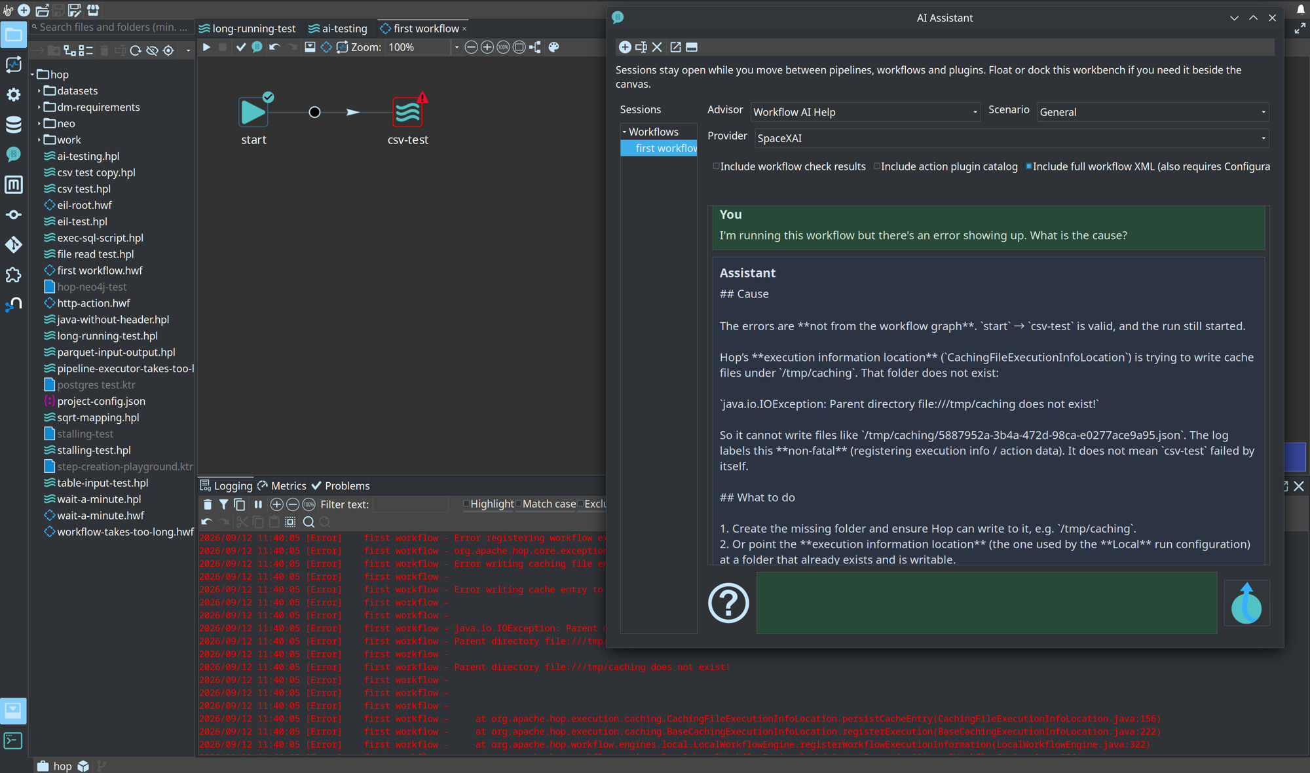Open the Problems tab
The image size is (1310, 773).
pos(341,485)
